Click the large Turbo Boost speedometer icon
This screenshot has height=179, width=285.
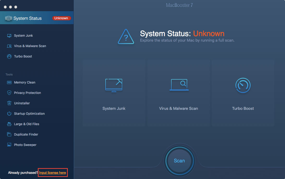point(243,85)
